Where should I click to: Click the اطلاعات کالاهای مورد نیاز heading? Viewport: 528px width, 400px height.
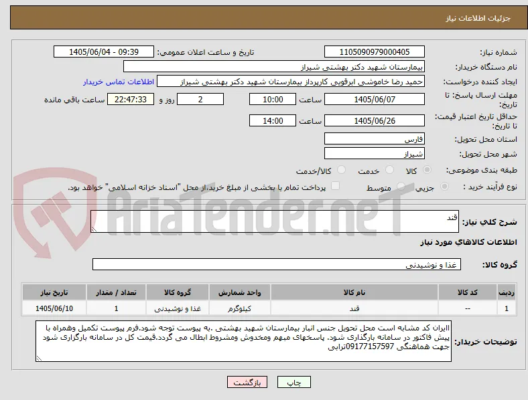pos(468,242)
